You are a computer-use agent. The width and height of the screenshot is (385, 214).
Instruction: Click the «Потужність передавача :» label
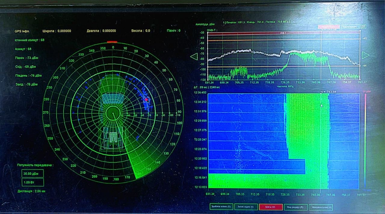pyautogui.click(x=35, y=165)
